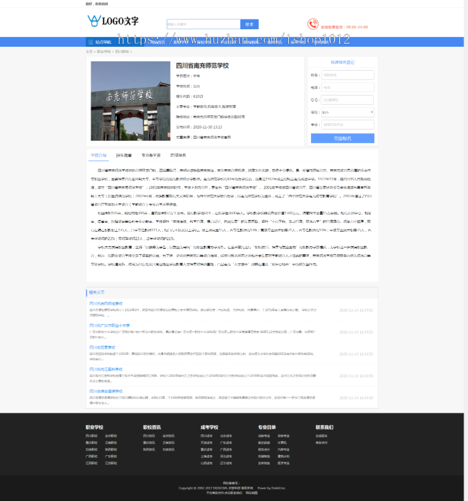Open article 四川省内江医科学校

(x=106, y=370)
